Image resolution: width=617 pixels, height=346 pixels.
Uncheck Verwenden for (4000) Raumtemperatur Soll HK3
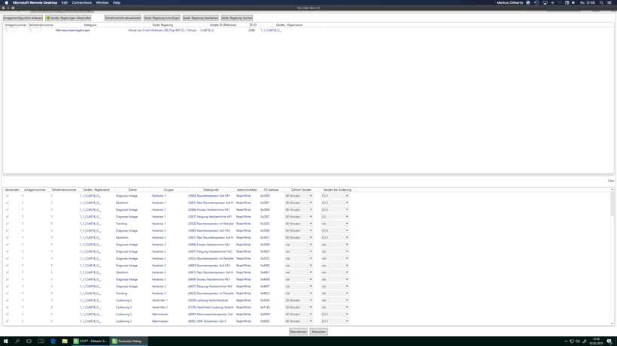coord(7,266)
